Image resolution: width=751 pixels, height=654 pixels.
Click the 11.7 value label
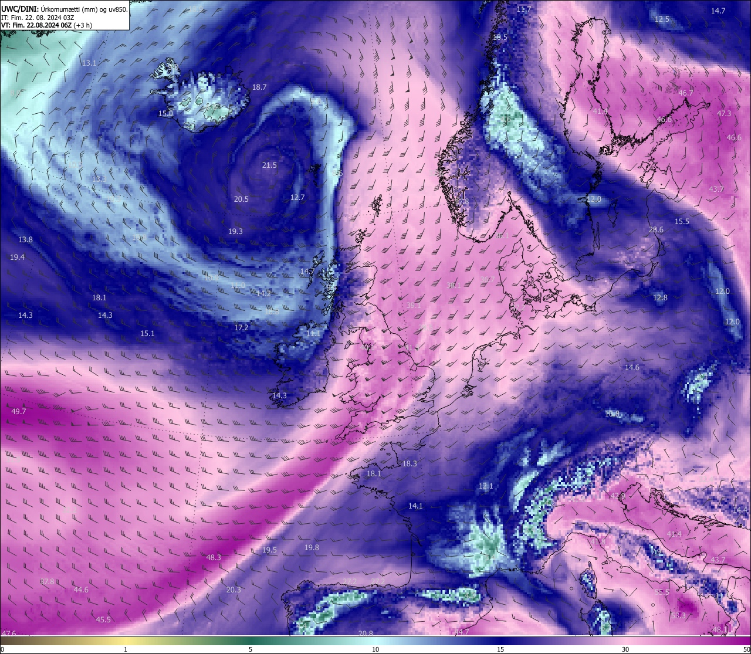click(524, 9)
